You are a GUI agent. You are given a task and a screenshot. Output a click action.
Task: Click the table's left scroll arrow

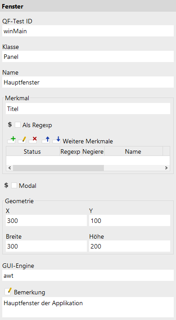coord(9,168)
